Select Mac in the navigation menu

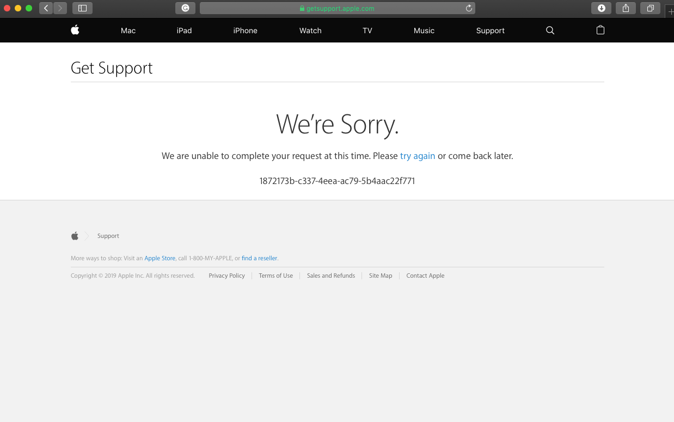tap(128, 30)
